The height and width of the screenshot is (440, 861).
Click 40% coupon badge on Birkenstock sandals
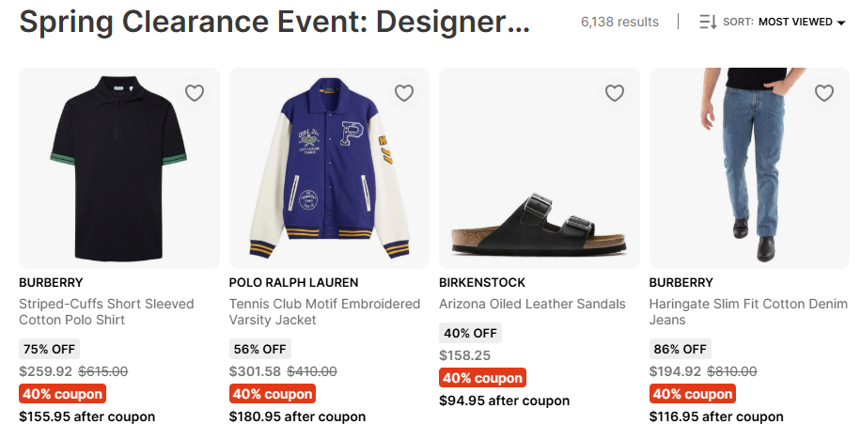[482, 378]
